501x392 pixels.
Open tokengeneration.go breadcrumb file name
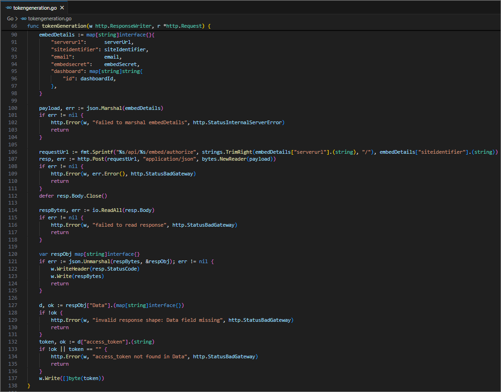[x=49, y=18]
